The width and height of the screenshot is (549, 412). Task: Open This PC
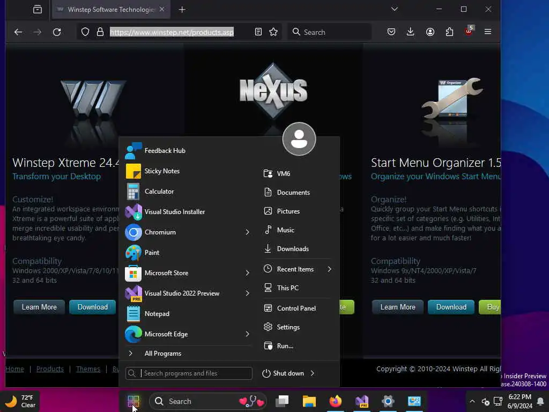(297, 288)
